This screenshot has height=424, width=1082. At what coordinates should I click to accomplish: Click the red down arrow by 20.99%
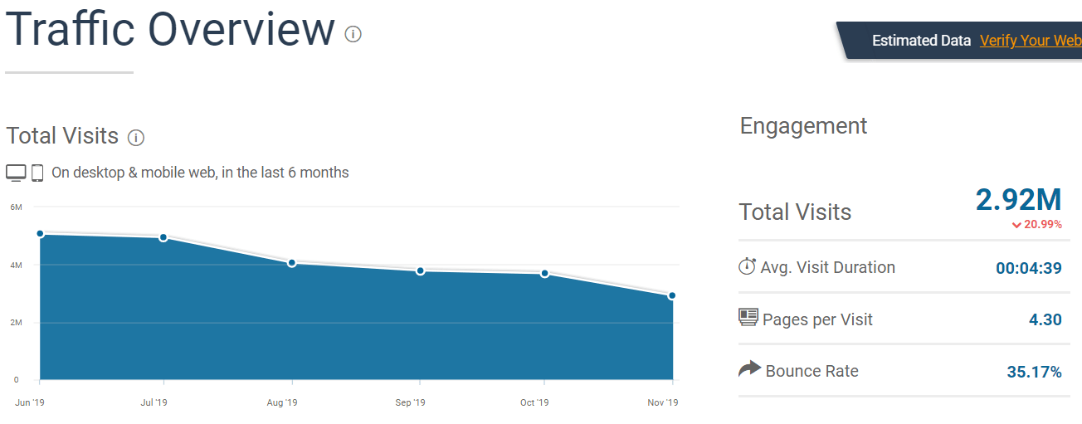click(1016, 225)
